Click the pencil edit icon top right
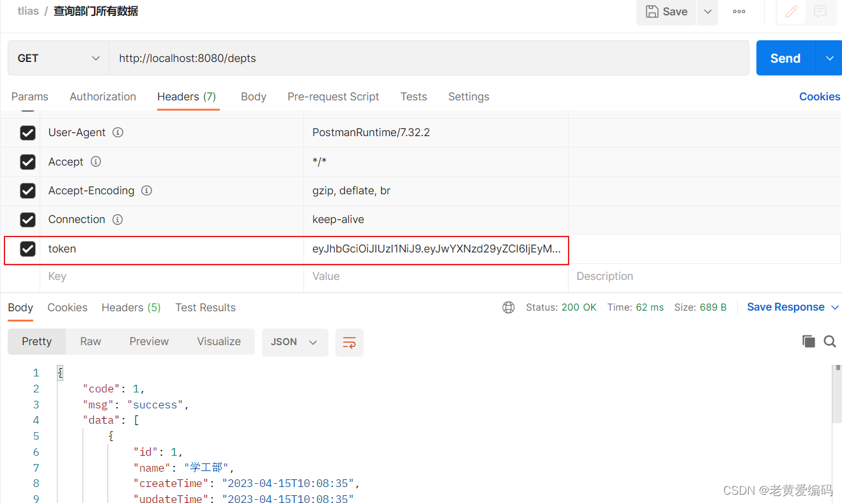This screenshot has width=842, height=503. pyautogui.click(x=791, y=12)
